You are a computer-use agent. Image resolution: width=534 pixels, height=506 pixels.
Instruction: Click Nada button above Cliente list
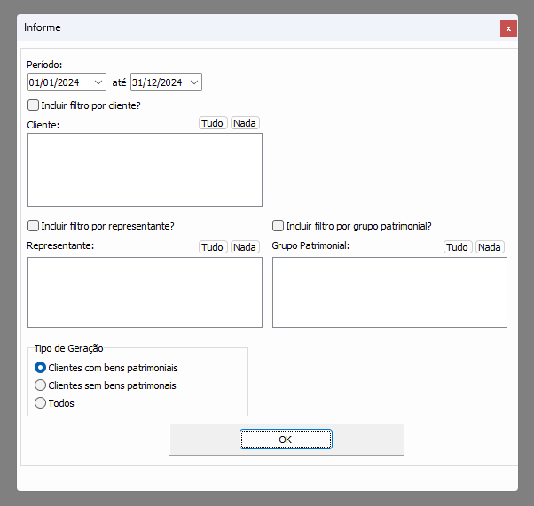tap(245, 123)
